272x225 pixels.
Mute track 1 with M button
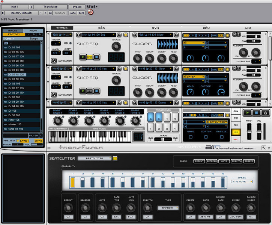234,34
